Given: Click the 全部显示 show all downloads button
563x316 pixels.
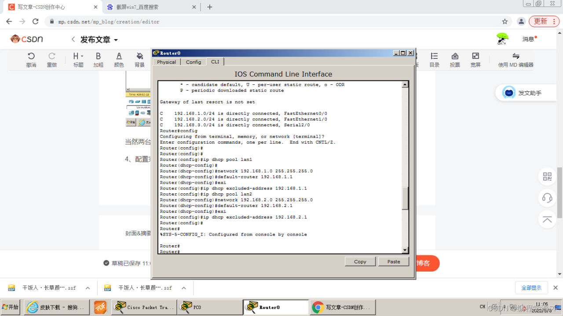Looking at the screenshot, I should point(531,288).
